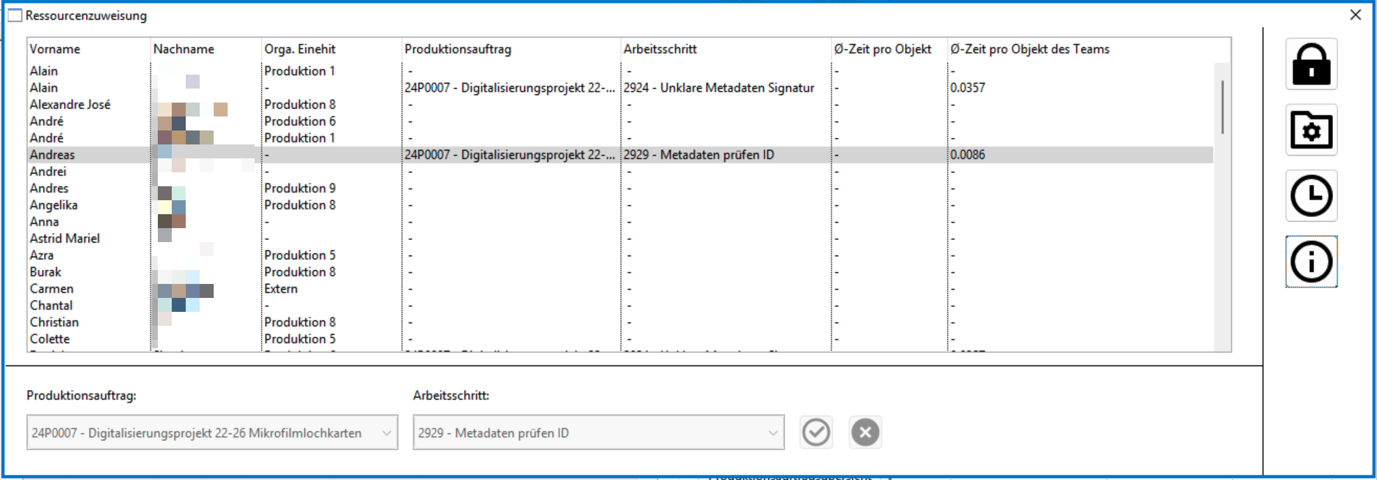Sort by the Vorname column header
The width and height of the screenshot is (1377, 480).
(54, 50)
